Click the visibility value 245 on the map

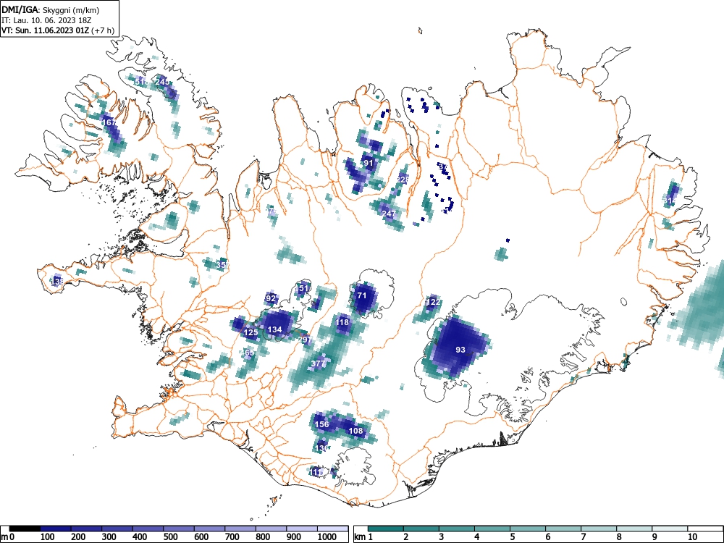tap(162, 82)
